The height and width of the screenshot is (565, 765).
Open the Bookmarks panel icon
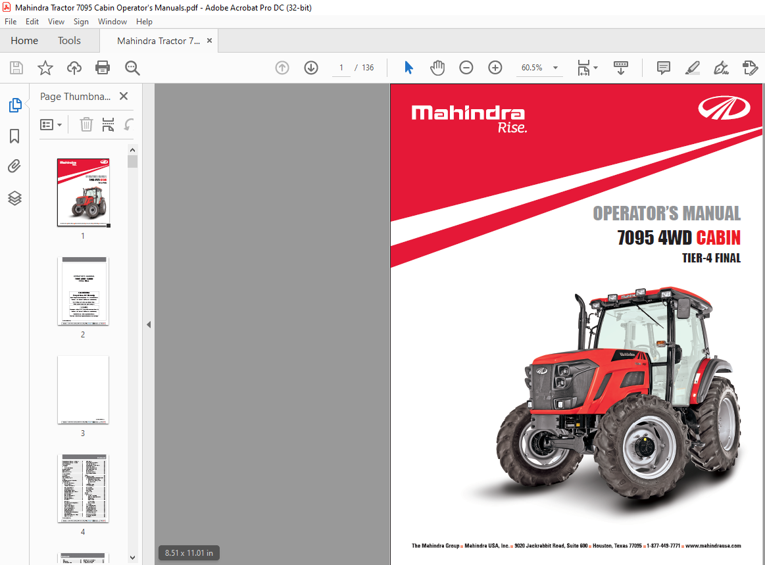point(14,136)
